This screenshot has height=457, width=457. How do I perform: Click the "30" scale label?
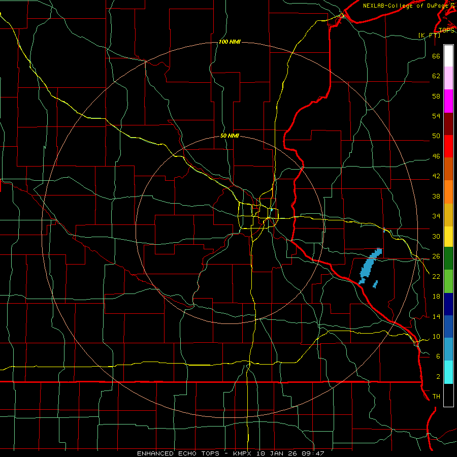pyautogui.click(x=436, y=236)
